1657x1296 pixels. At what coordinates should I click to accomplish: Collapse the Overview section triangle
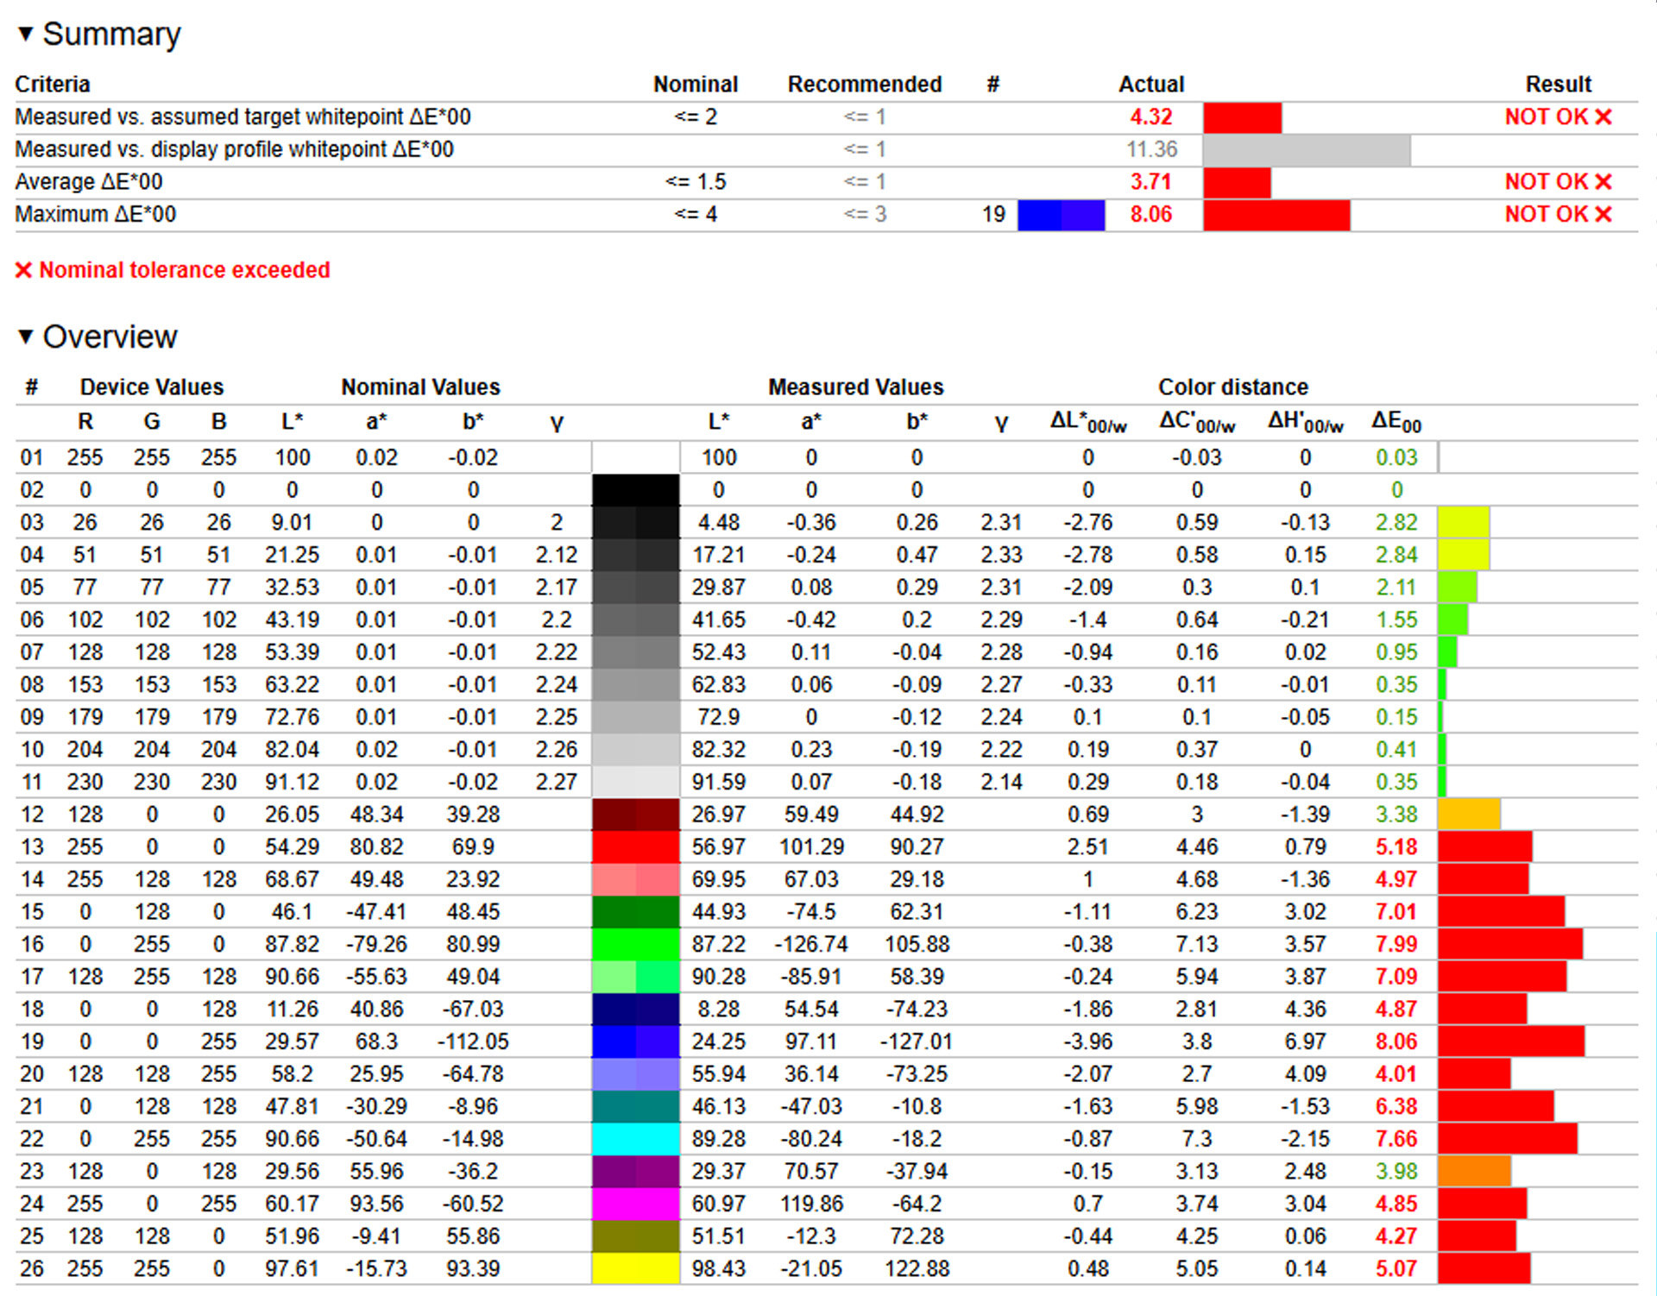(x=26, y=337)
